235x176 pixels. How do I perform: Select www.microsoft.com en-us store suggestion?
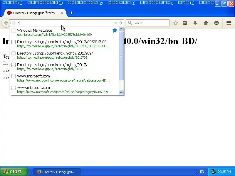click(64, 78)
